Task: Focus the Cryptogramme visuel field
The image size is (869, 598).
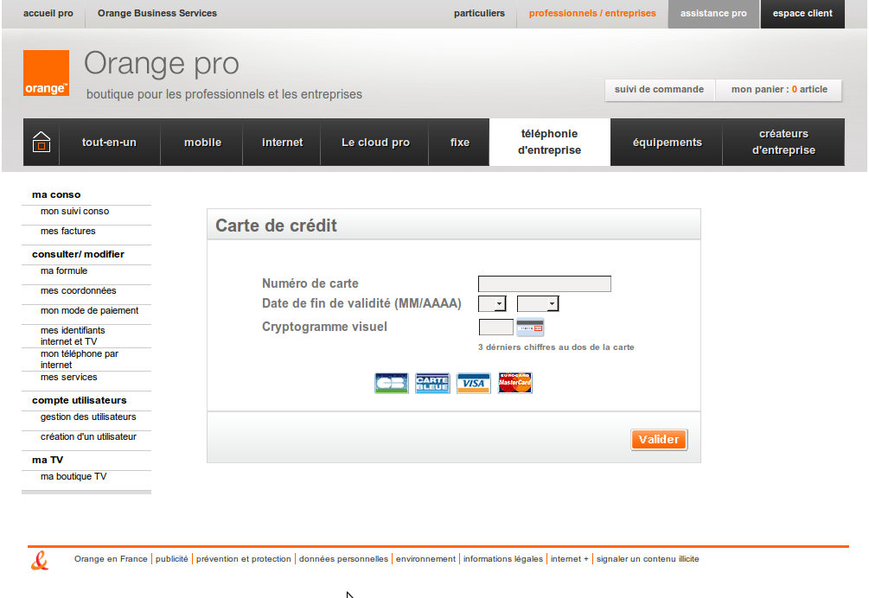Action: 496,328
